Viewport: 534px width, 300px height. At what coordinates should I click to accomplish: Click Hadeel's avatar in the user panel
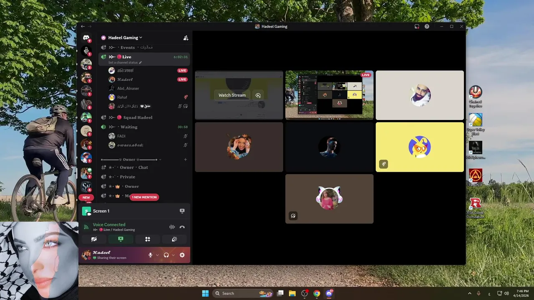tap(86, 255)
